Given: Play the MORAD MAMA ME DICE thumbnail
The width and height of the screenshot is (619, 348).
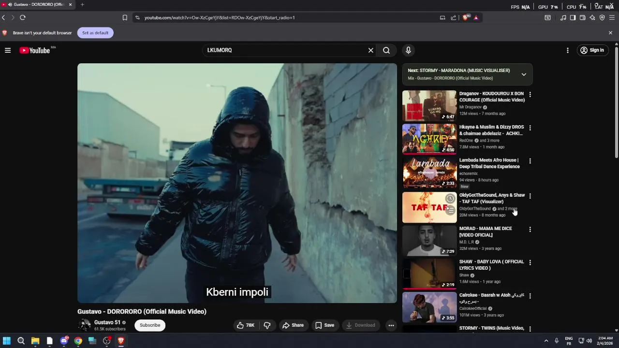Looking at the screenshot, I should [429, 241].
